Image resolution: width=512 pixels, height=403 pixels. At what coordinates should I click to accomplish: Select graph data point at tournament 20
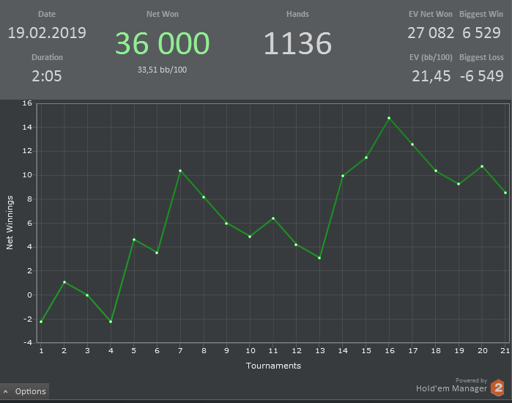pyautogui.click(x=482, y=166)
